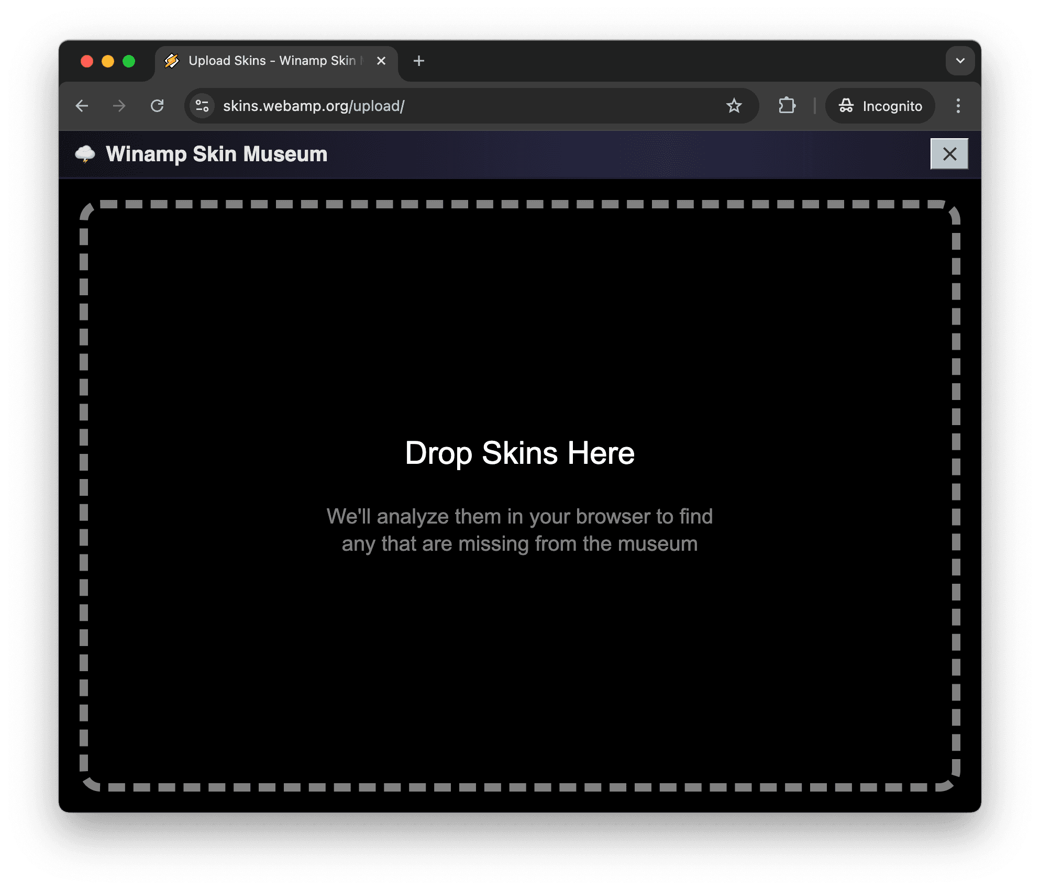Click the Winamp Skin Museum title

pos(216,154)
